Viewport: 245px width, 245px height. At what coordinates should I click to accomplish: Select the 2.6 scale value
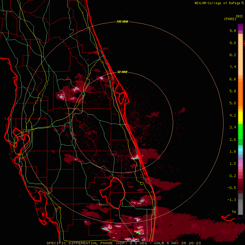[233, 140]
